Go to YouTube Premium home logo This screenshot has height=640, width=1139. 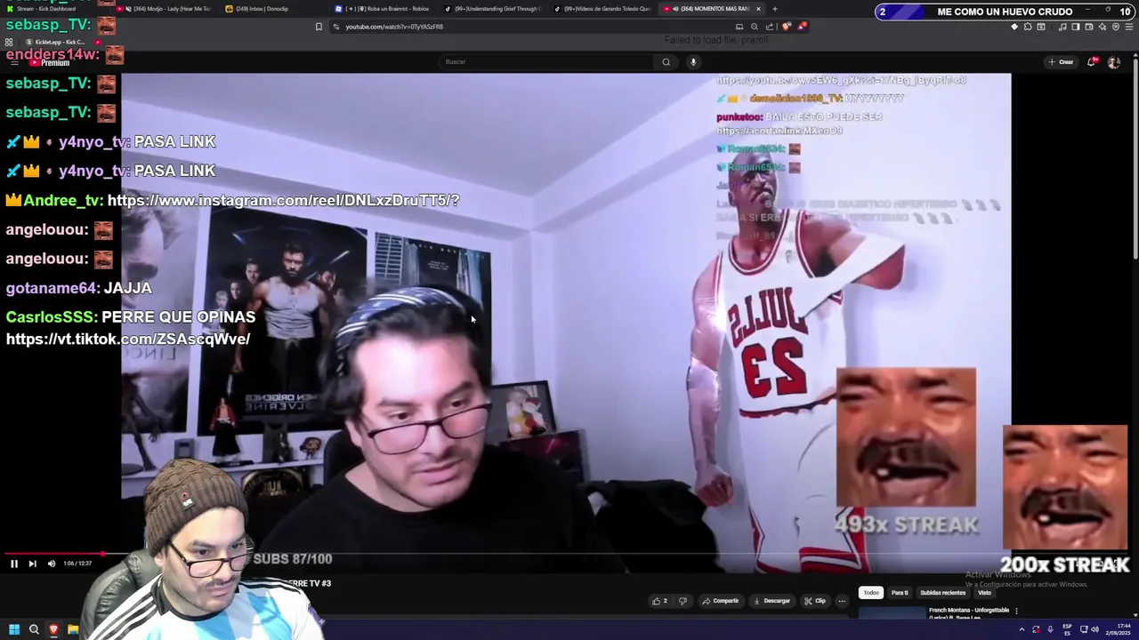coord(49,62)
